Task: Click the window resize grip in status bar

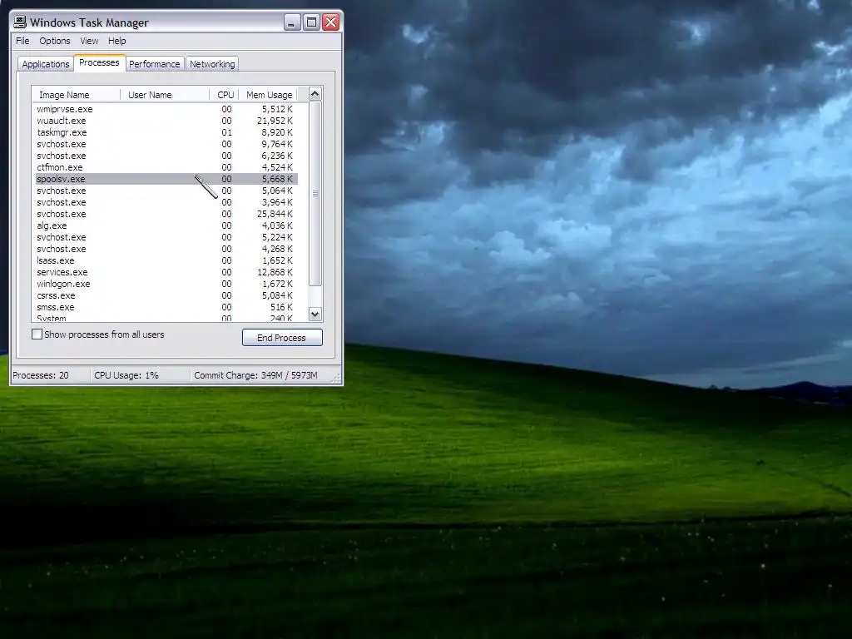Action: point(336,379)
